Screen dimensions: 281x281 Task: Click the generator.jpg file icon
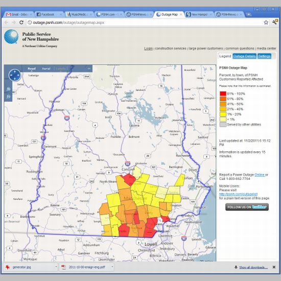[8, 267]
